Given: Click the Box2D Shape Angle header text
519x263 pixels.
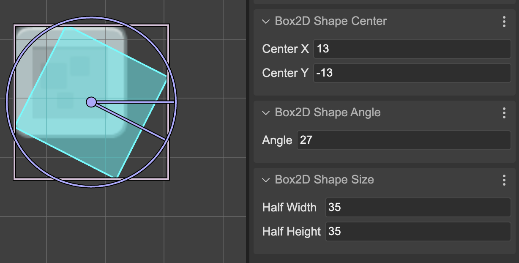Looking at the screenshot, I should coord(328,112).
